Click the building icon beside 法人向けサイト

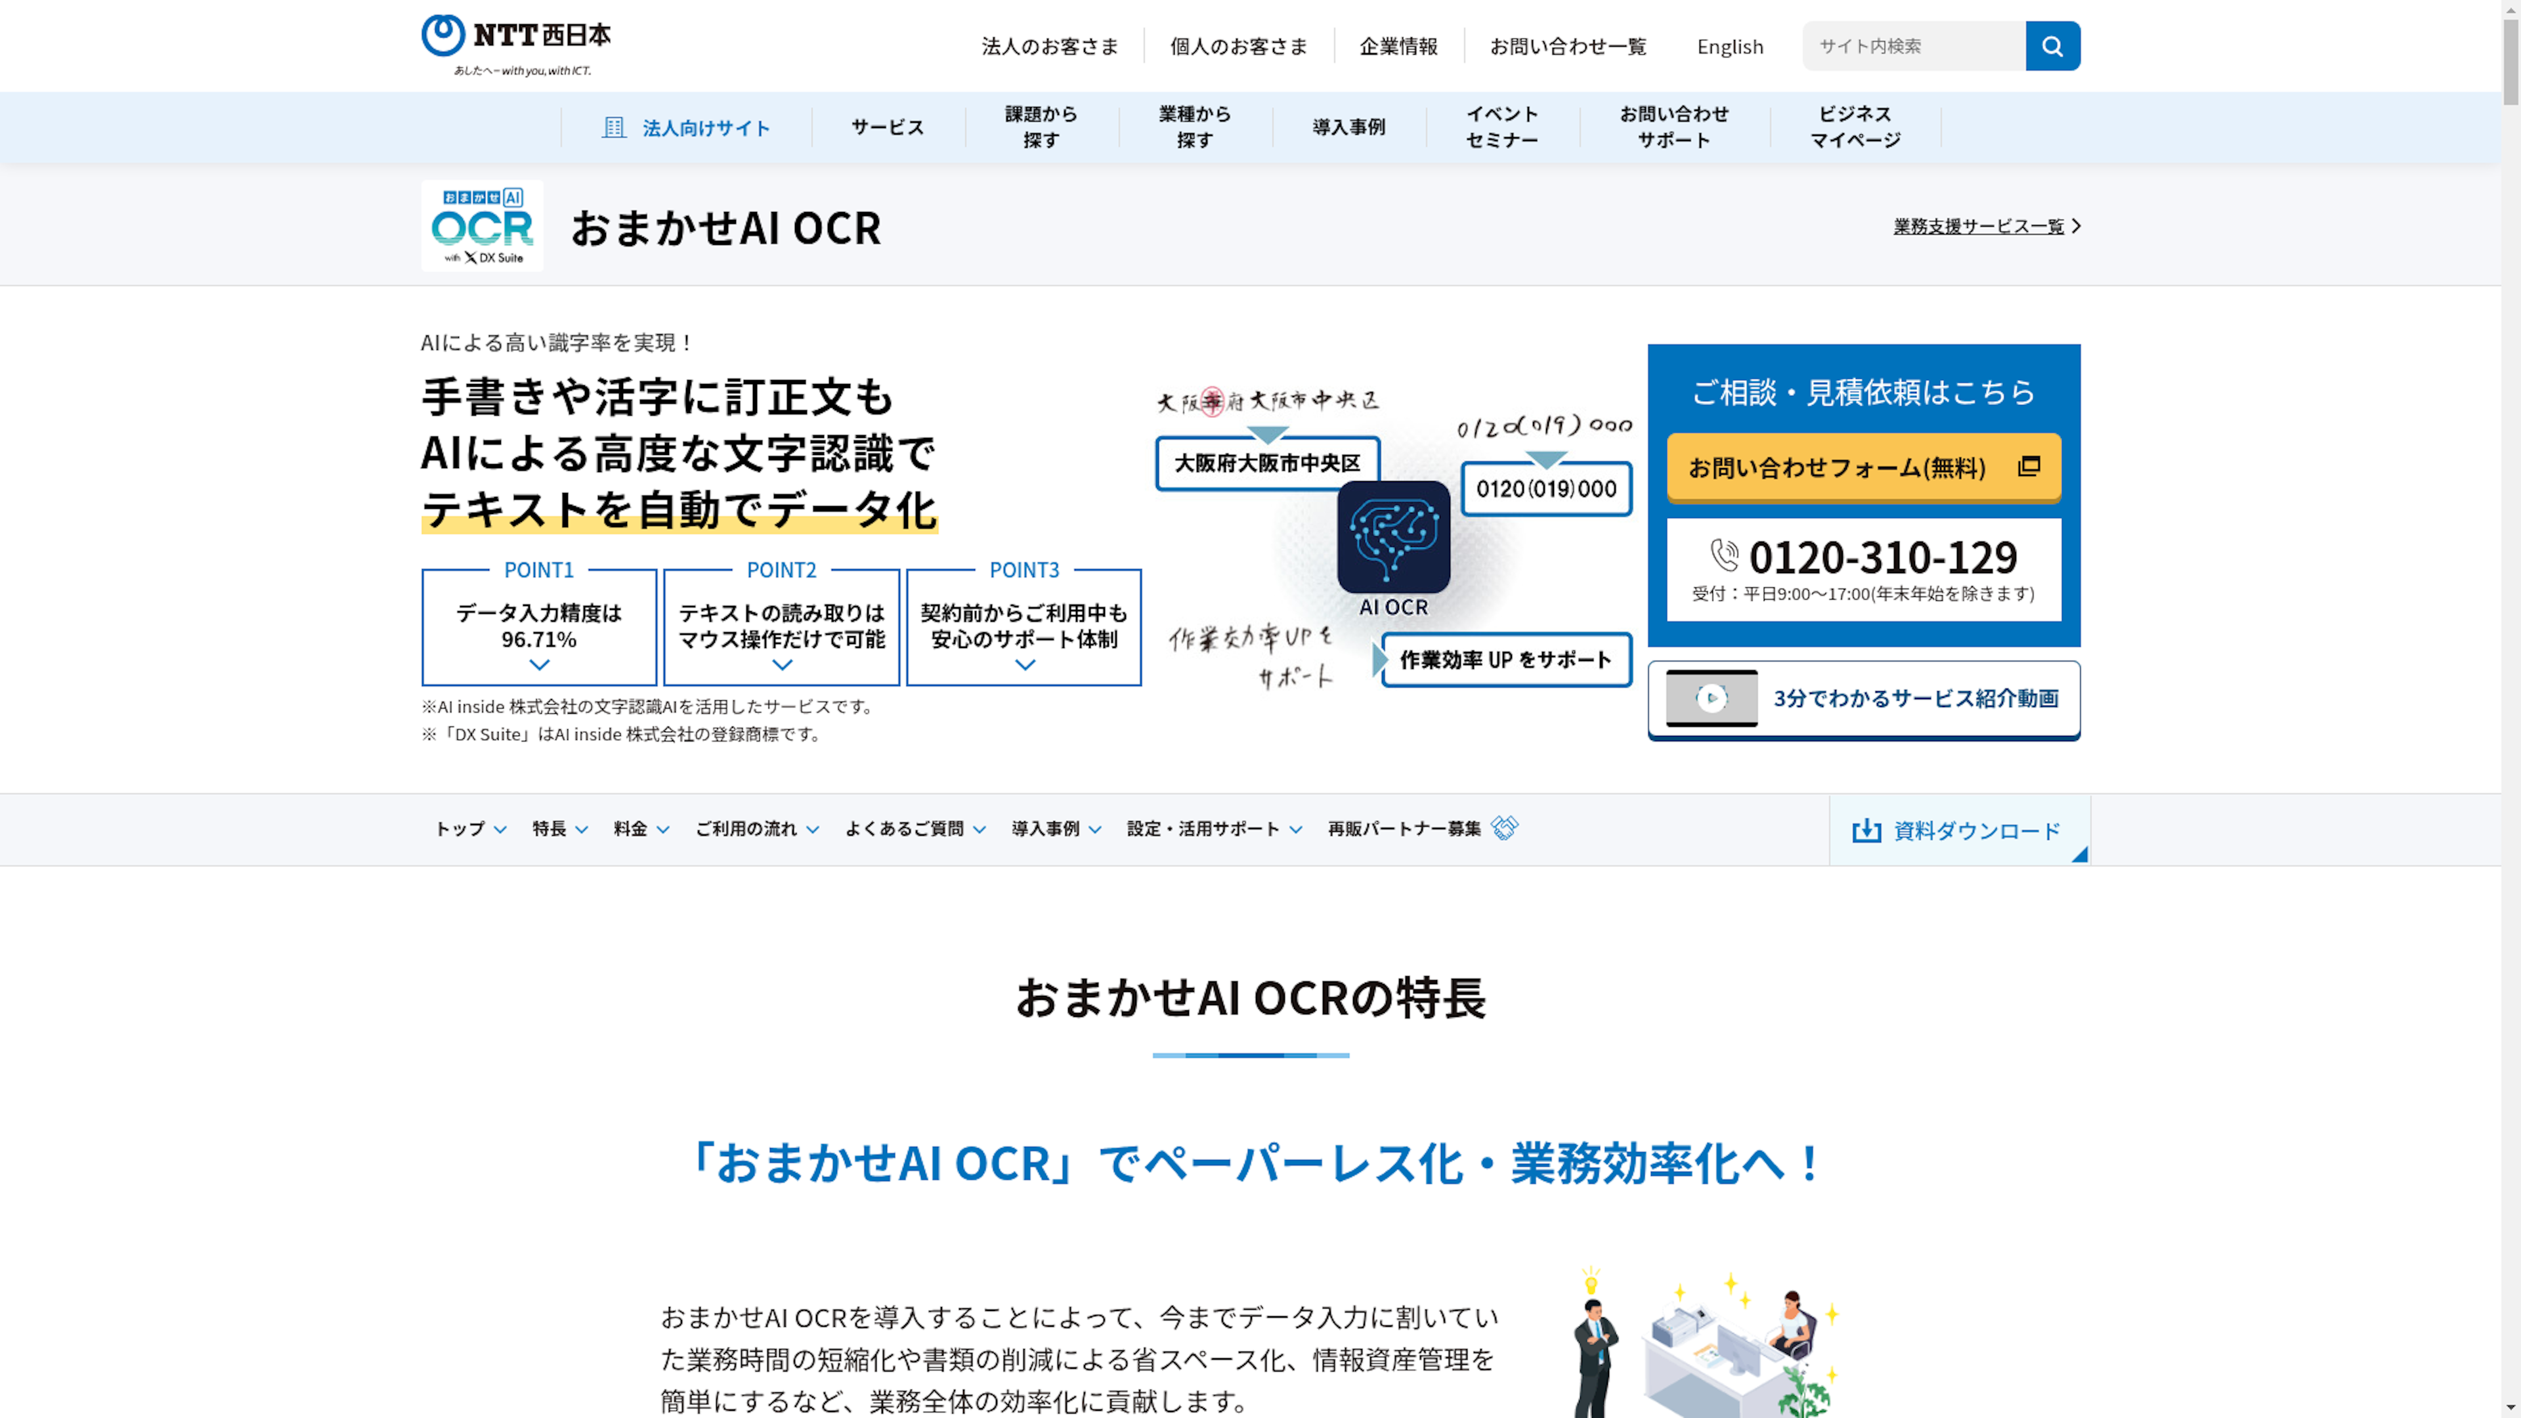[614, 127]
